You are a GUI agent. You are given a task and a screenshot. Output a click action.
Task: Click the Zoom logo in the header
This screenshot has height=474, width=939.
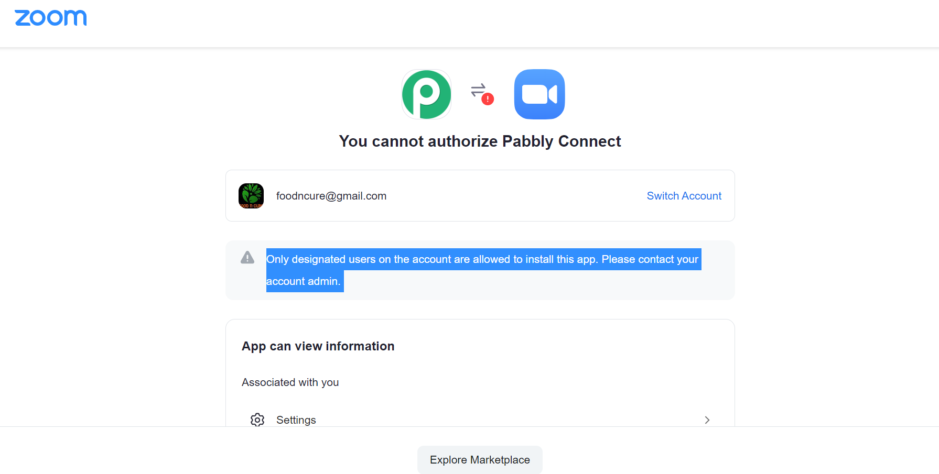51,18
